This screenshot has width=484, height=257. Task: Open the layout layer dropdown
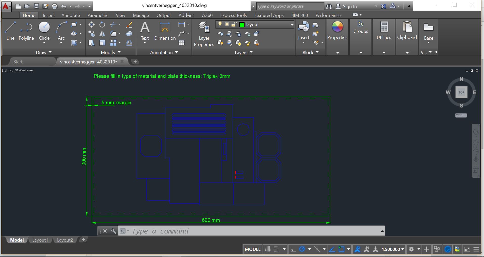pos(292,25)
